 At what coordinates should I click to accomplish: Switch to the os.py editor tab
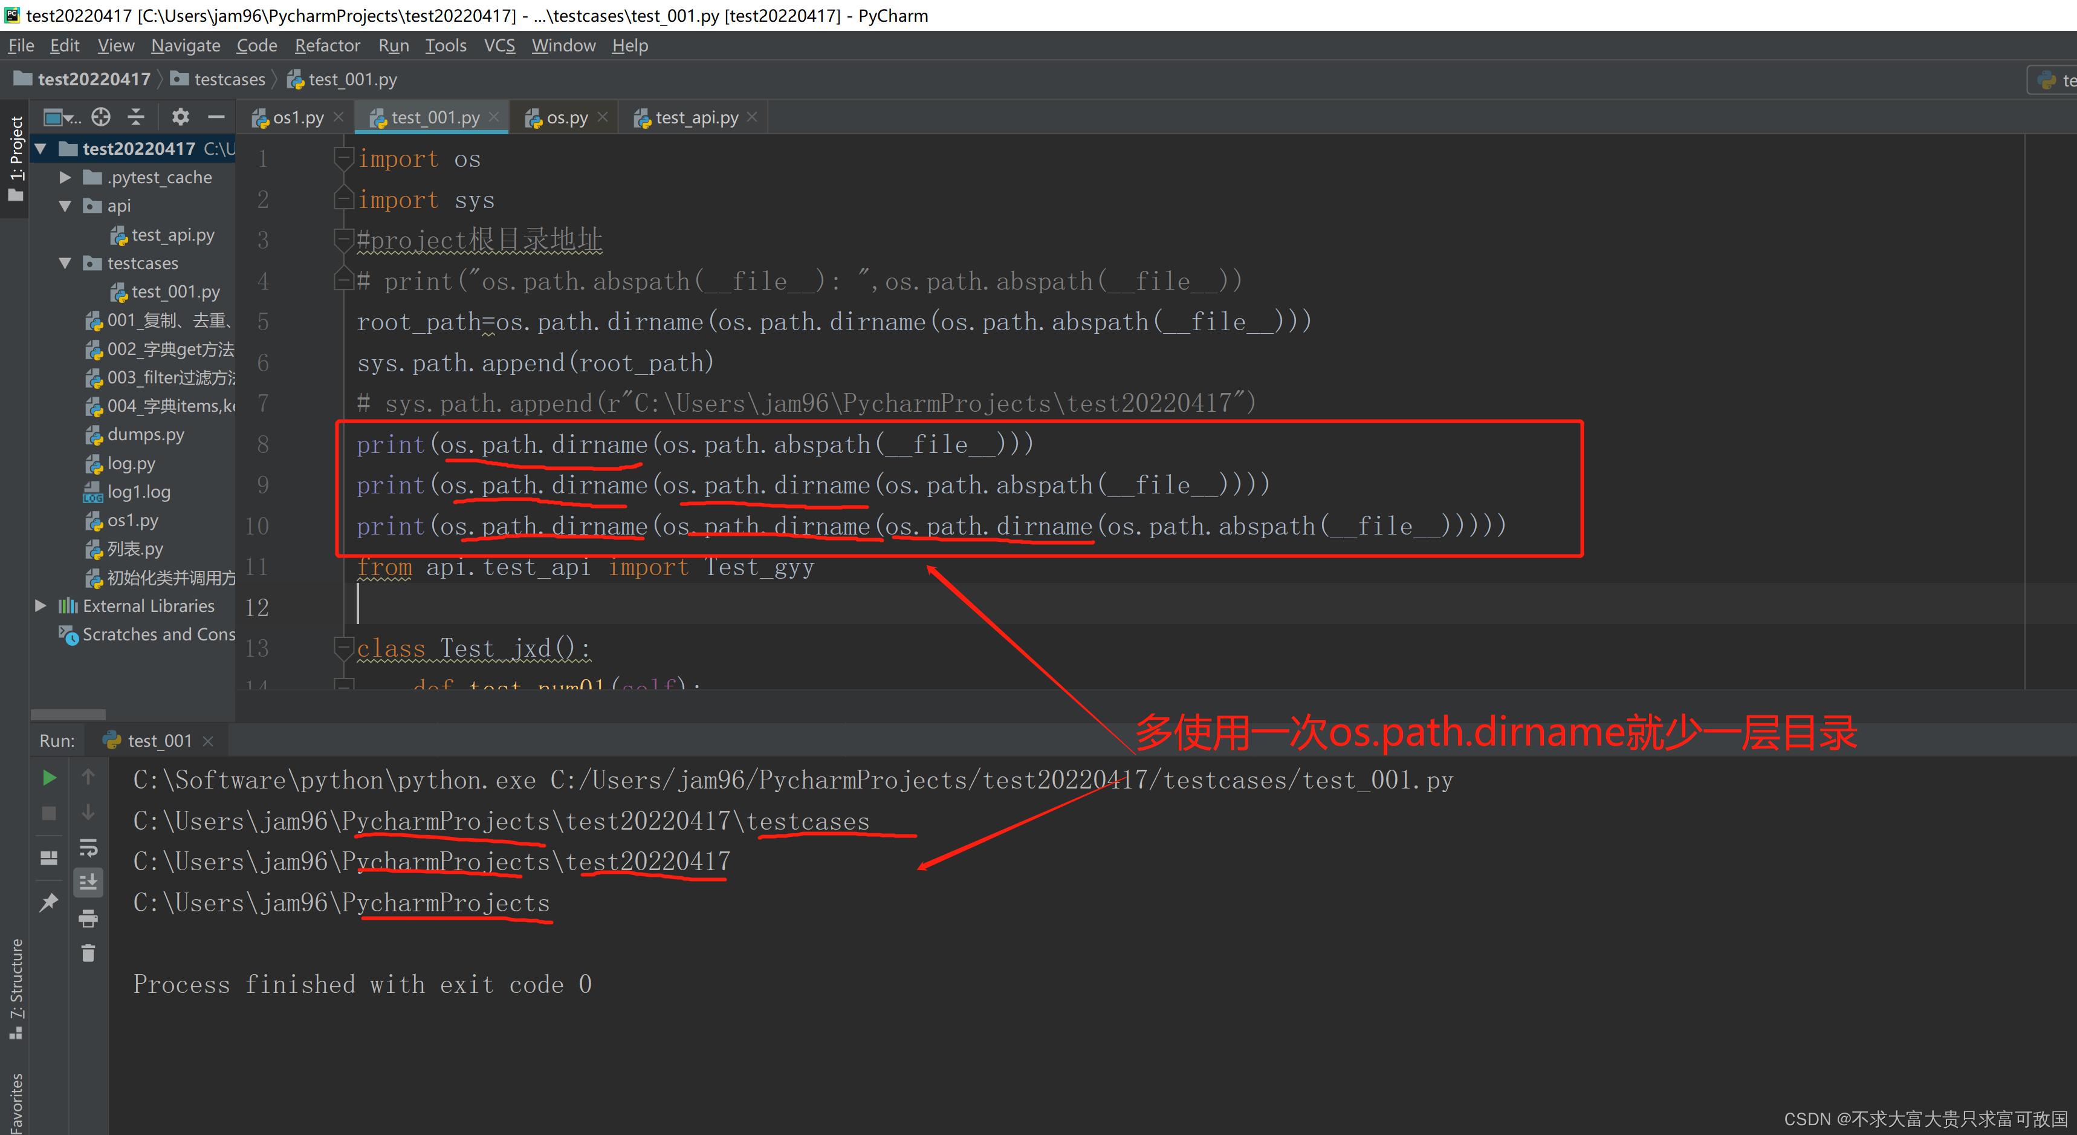click(566, 118)
